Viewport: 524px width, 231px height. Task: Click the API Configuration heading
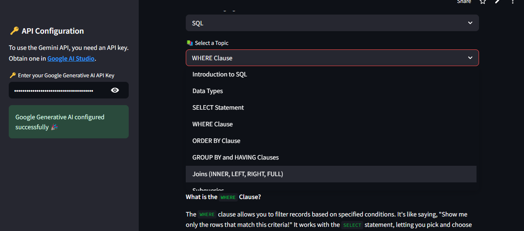(52, 31)
